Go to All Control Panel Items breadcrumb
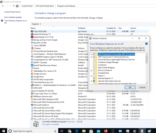156x133 pixels. click(45, 6)
